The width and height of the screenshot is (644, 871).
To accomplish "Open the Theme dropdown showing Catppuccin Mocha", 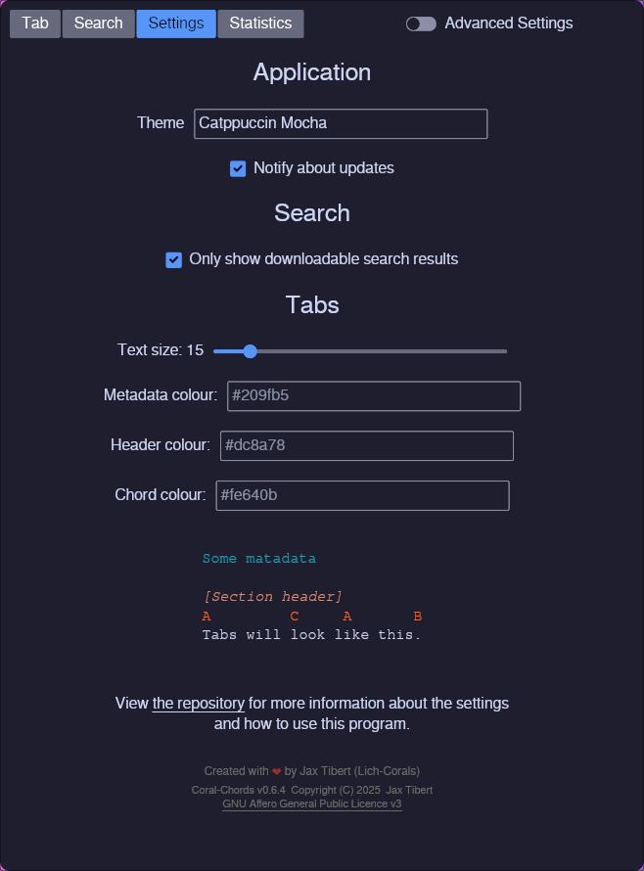I will point(340,123).
